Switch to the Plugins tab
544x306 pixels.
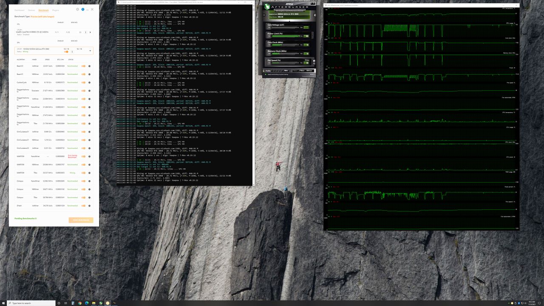tap(56, 9)
